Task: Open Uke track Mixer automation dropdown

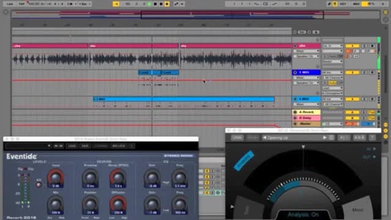Action: click(307, 51)
